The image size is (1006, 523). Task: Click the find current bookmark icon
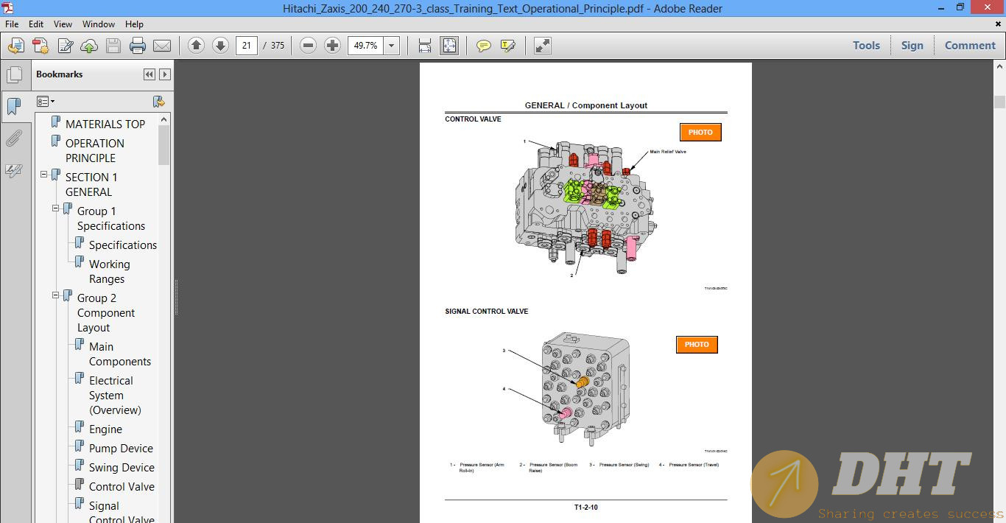[x=158, y=102]
